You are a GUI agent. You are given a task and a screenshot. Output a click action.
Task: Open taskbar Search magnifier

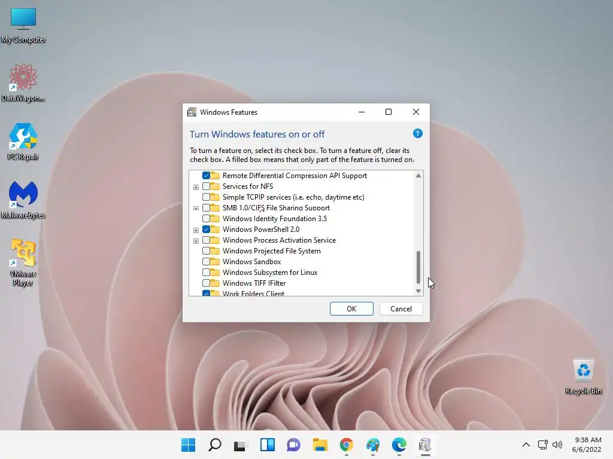[215, 445]
